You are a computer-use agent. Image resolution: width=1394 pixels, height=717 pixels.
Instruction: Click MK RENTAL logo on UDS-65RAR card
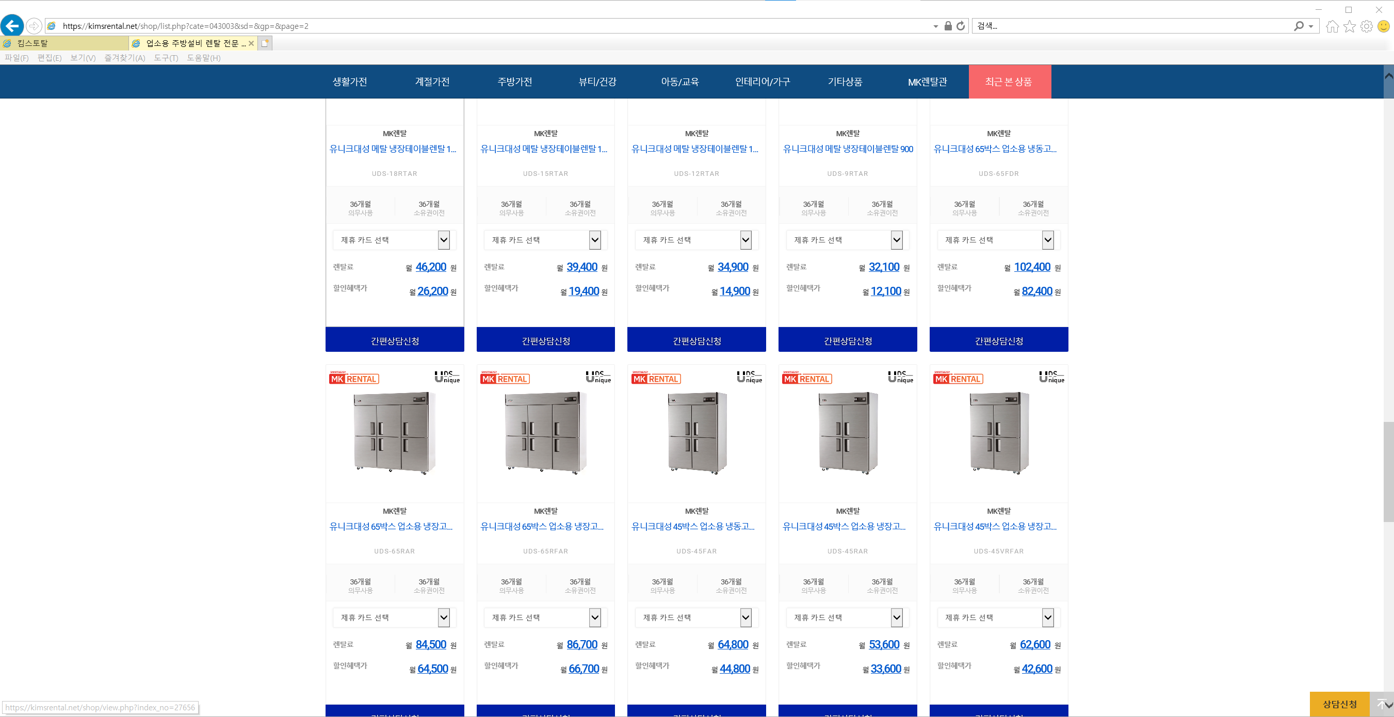click(354, 378)
